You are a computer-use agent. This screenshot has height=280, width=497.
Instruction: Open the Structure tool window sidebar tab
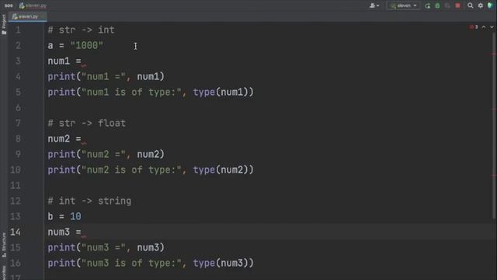click(x=4, y=245)
